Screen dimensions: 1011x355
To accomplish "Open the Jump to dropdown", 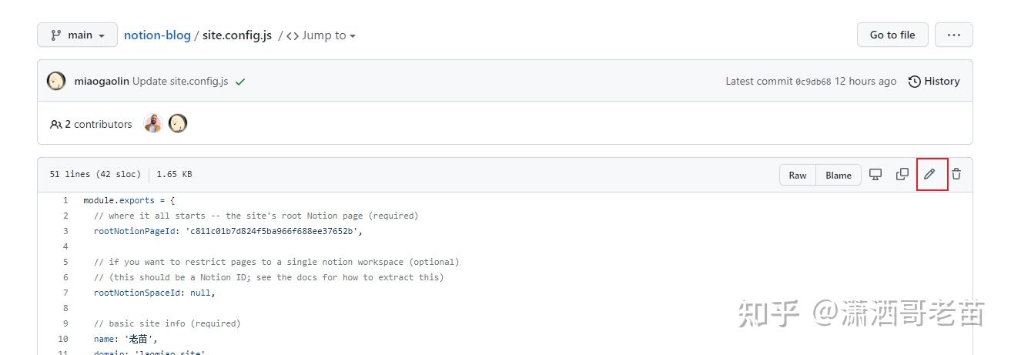I will click(321, 35).
